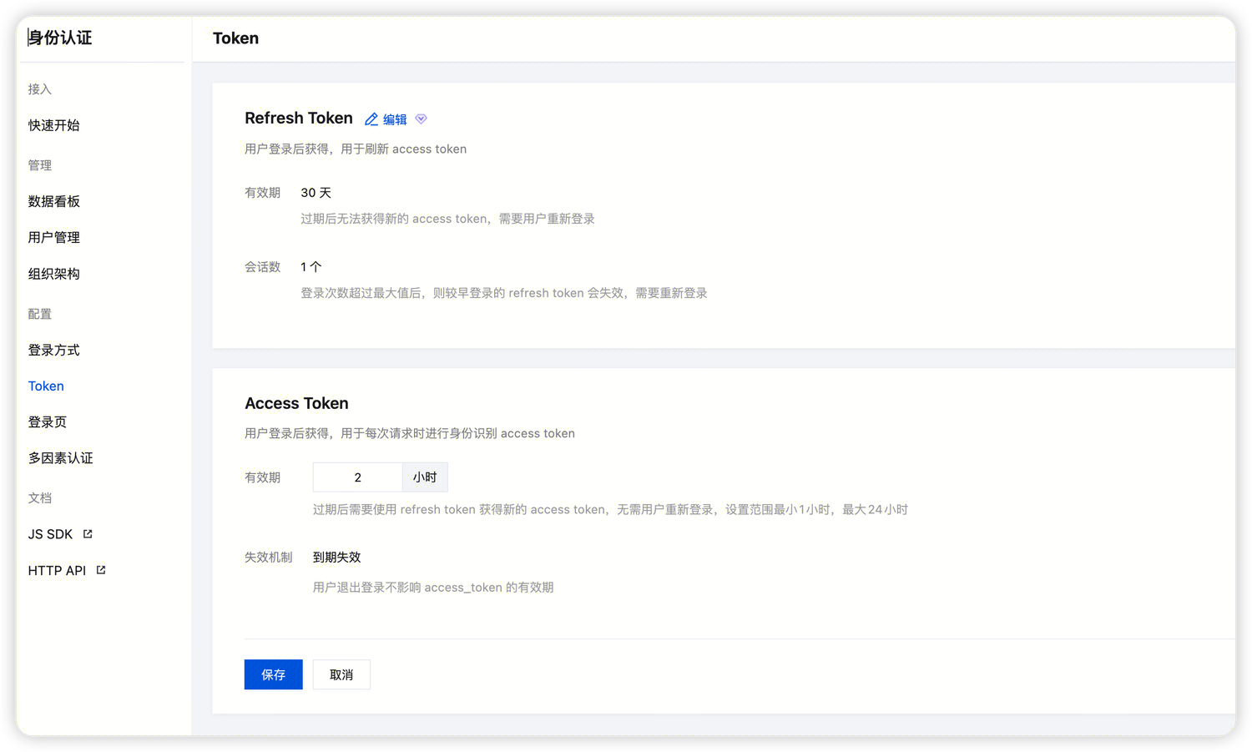This screenshot has width=1252, height=752.
Task: Click the 1 个 session count value
Action: (x=311, y=267)
